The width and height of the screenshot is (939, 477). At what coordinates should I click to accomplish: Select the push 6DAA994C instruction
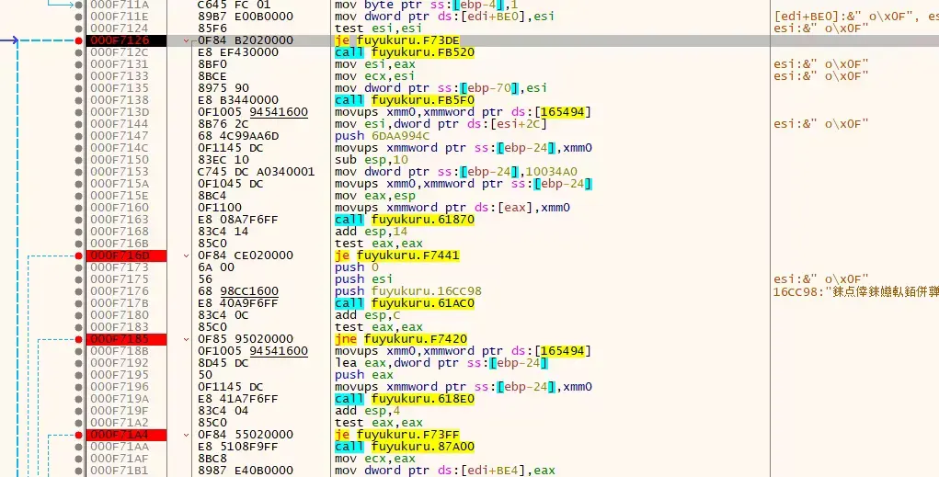(382, 136)
